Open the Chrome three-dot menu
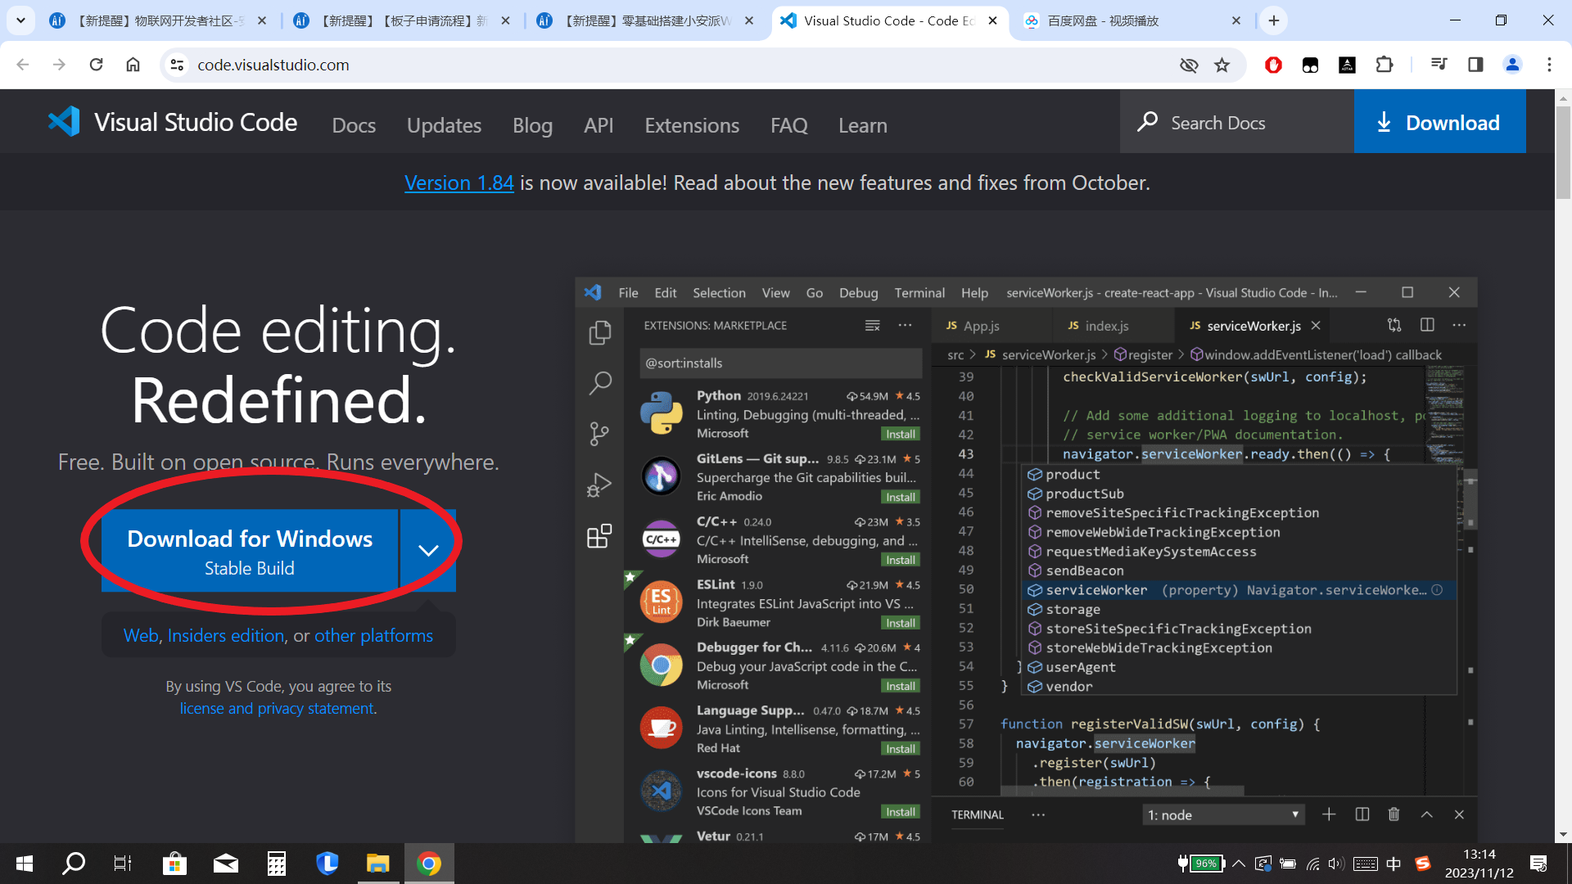The width and height of the screenshot is (1572, 884). tap(1549, 65)
